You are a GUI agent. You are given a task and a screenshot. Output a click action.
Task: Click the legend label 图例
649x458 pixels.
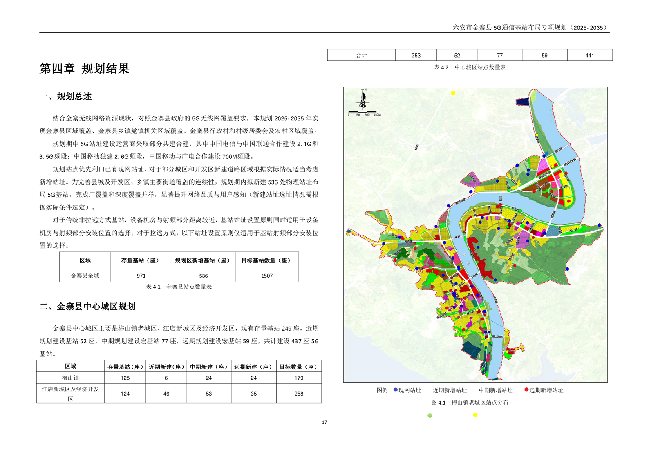382,390
